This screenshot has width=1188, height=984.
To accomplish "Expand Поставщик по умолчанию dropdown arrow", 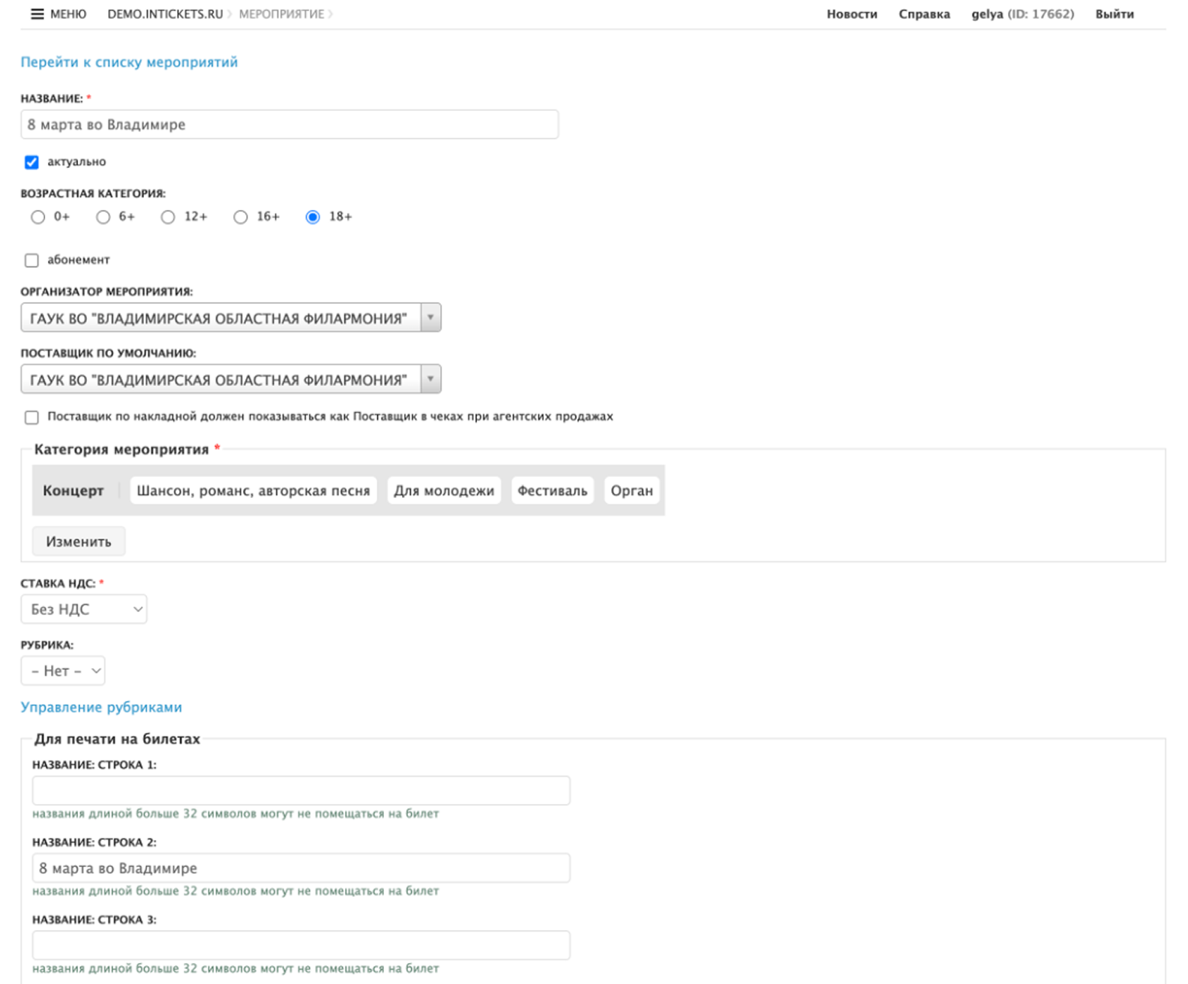I will pos(430,379).
